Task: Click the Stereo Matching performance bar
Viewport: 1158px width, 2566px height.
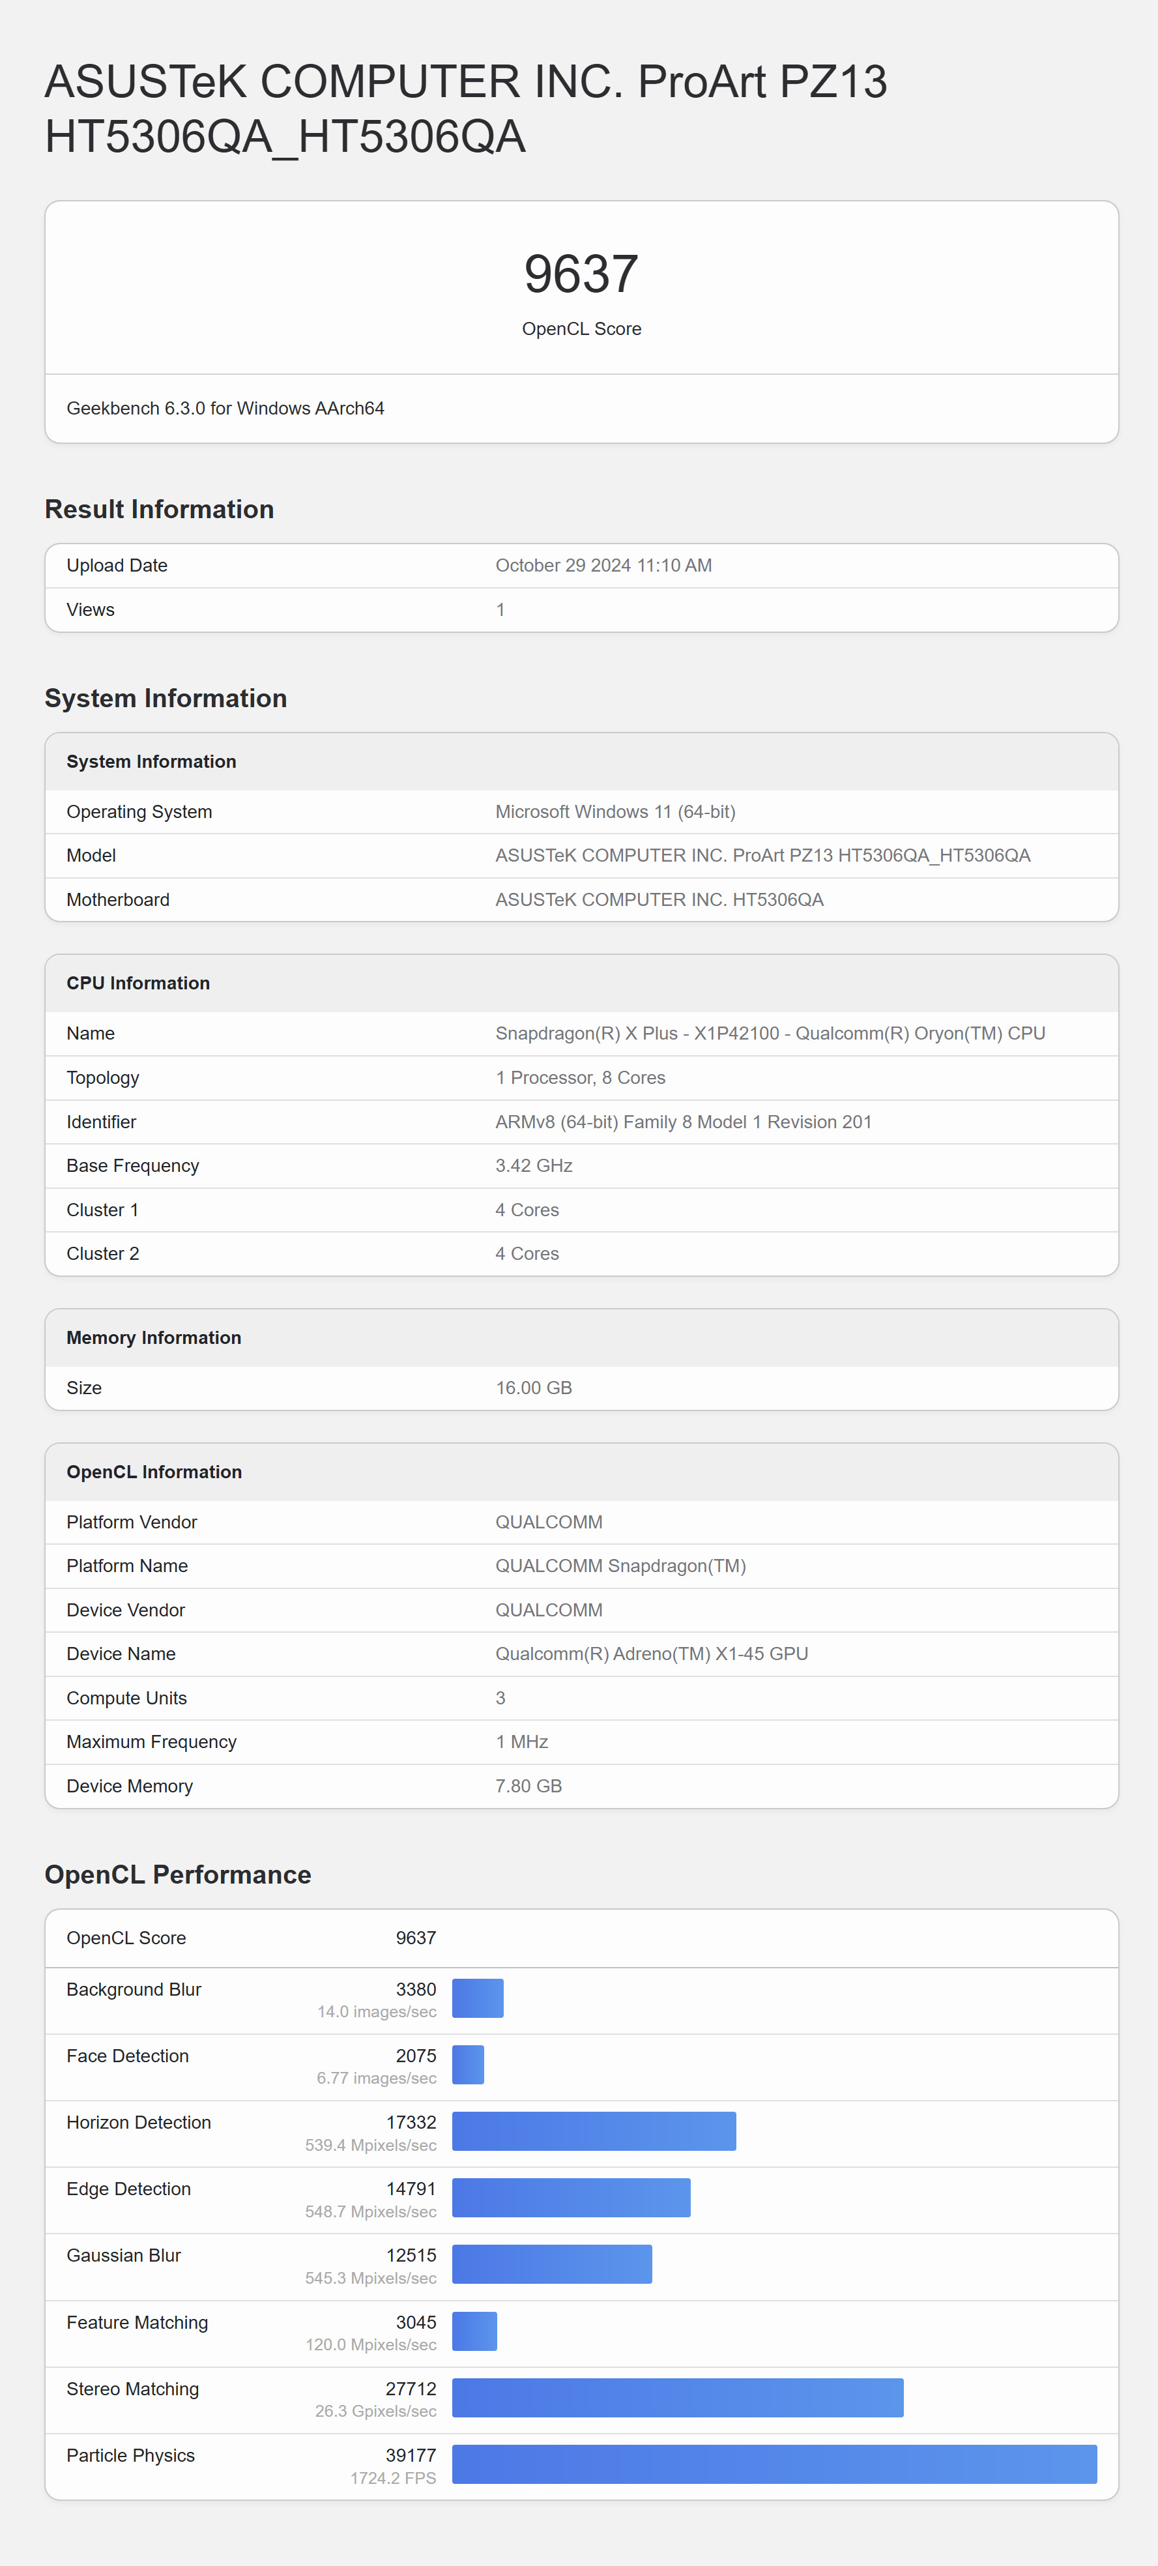Action: [x=677, y=2398]
